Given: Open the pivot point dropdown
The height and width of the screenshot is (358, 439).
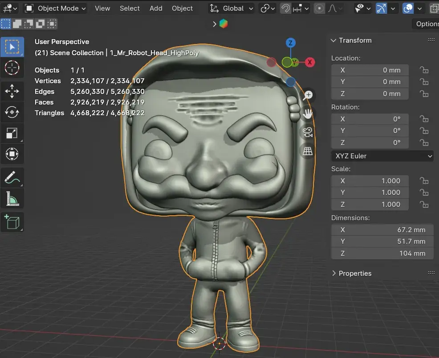Looking at the screenshot, I should click(268, 8).
